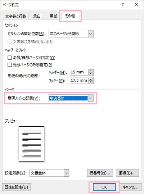The height and width of the screenshot is (194, 144).
Task: Click the help question mark icon
Action: [x=123, y=5]
